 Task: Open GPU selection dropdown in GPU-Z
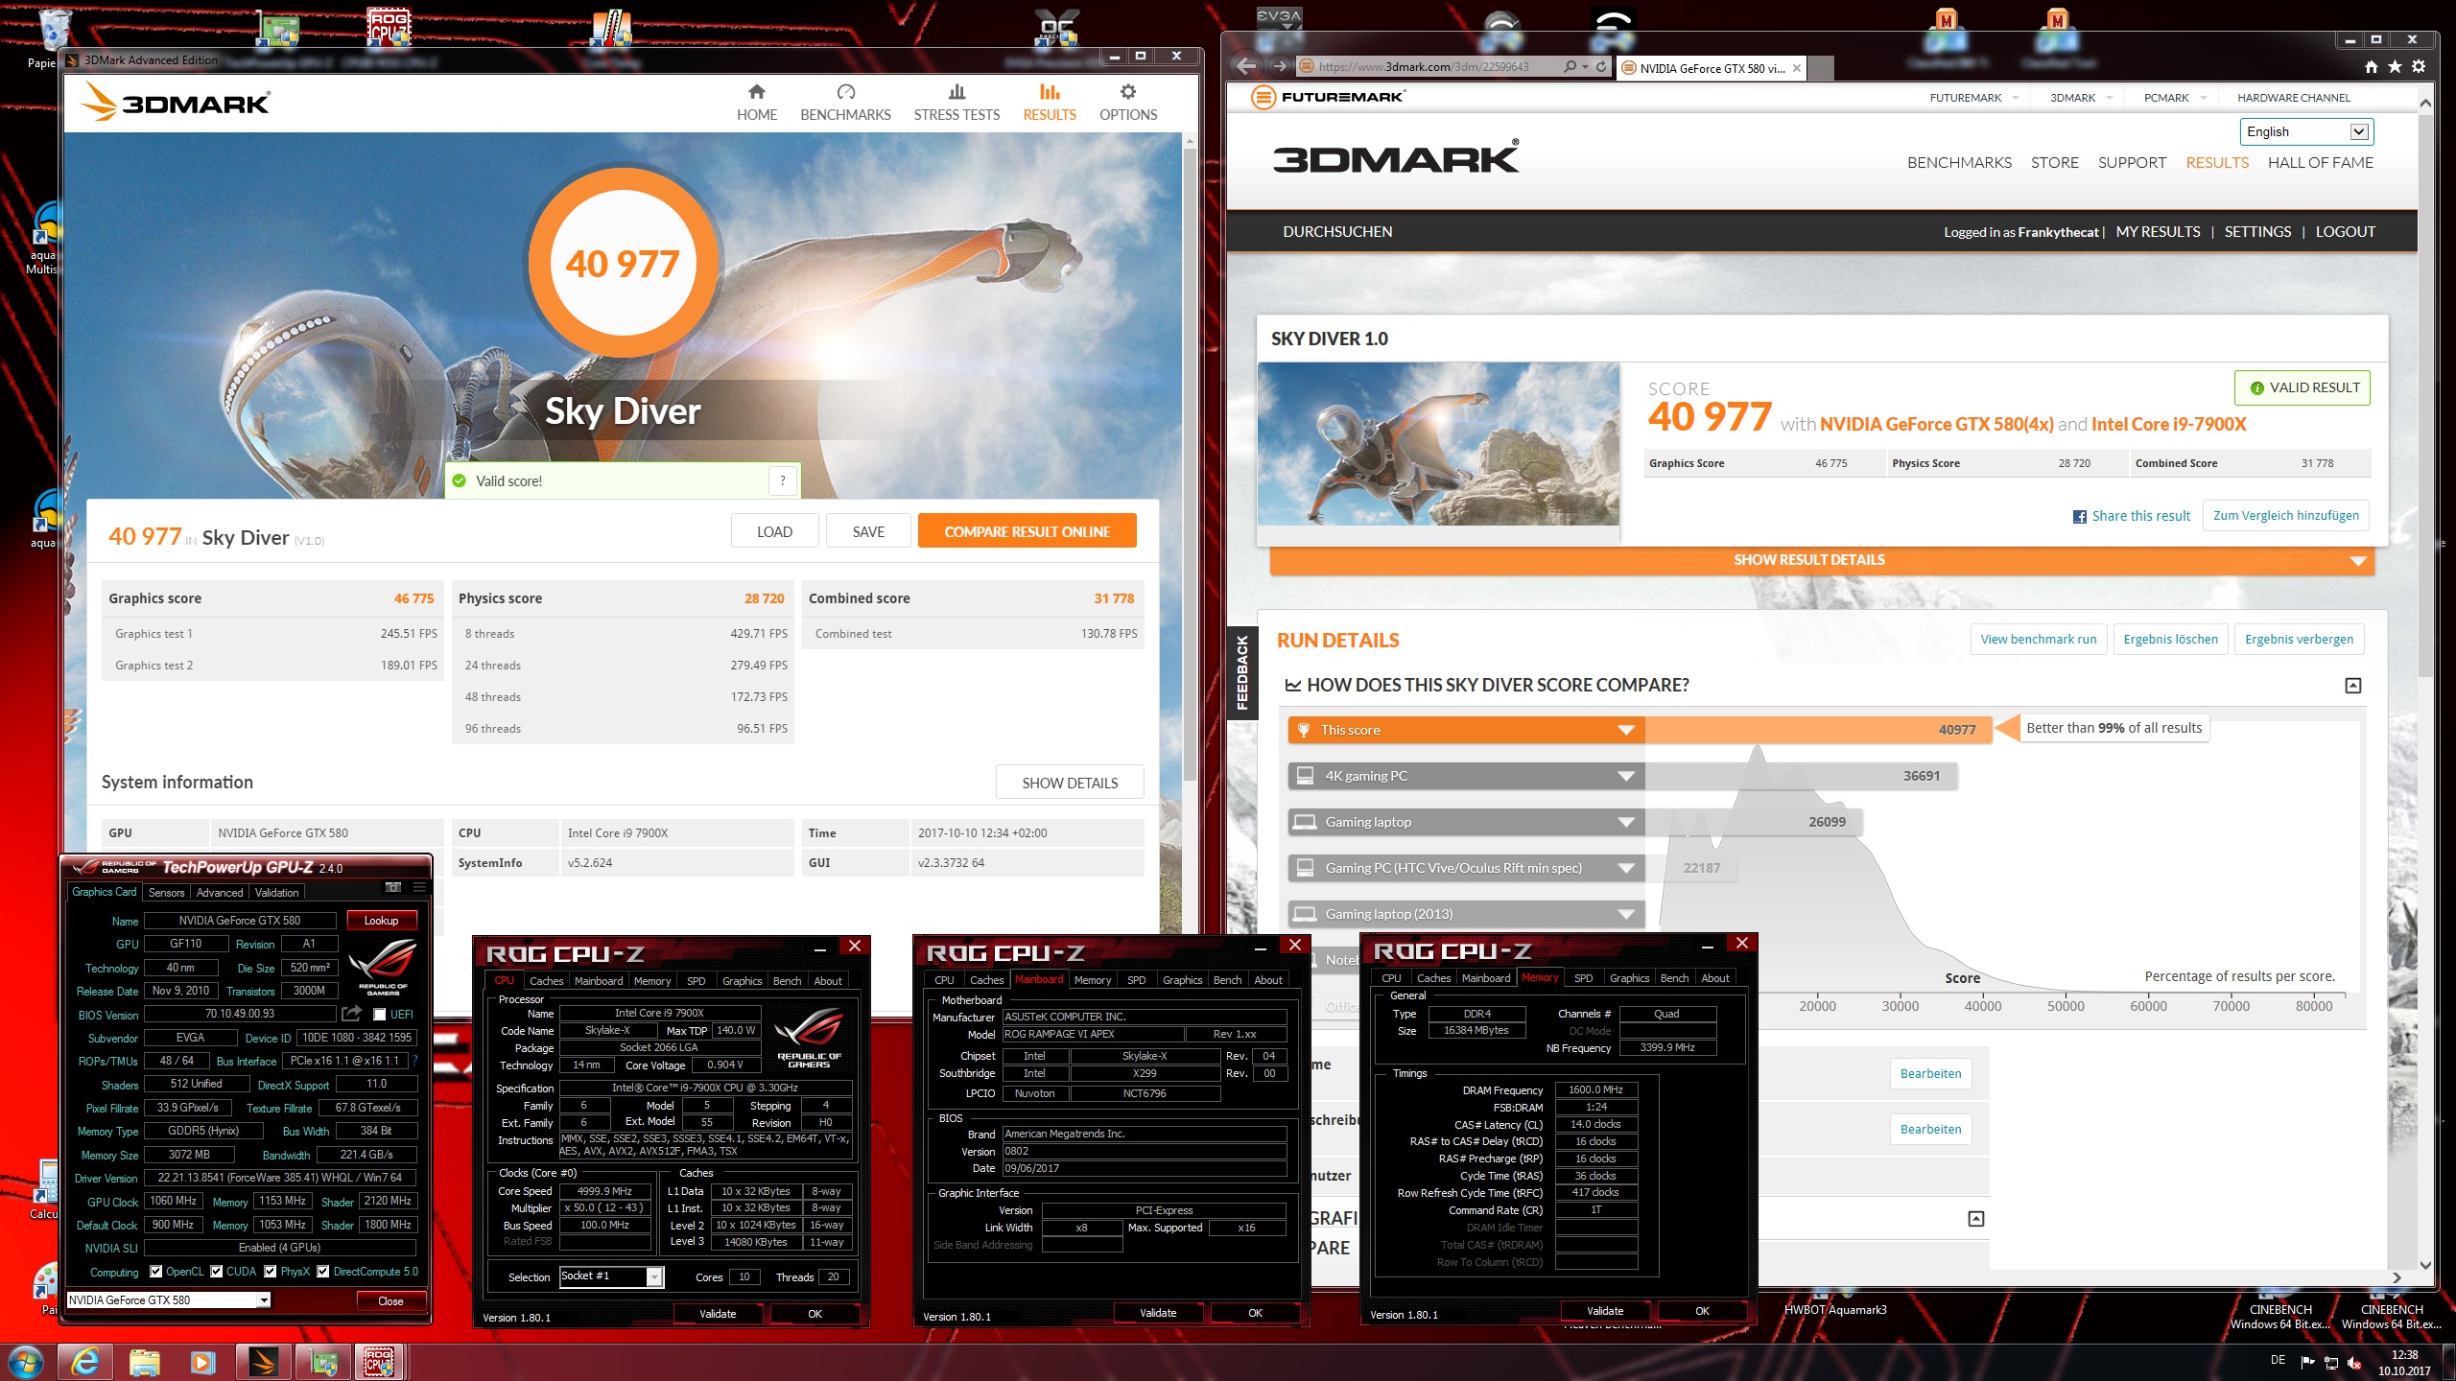click(264, 1300)
